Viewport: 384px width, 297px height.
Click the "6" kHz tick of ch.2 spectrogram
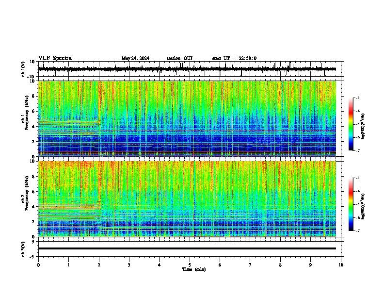(x=34, y=192)
